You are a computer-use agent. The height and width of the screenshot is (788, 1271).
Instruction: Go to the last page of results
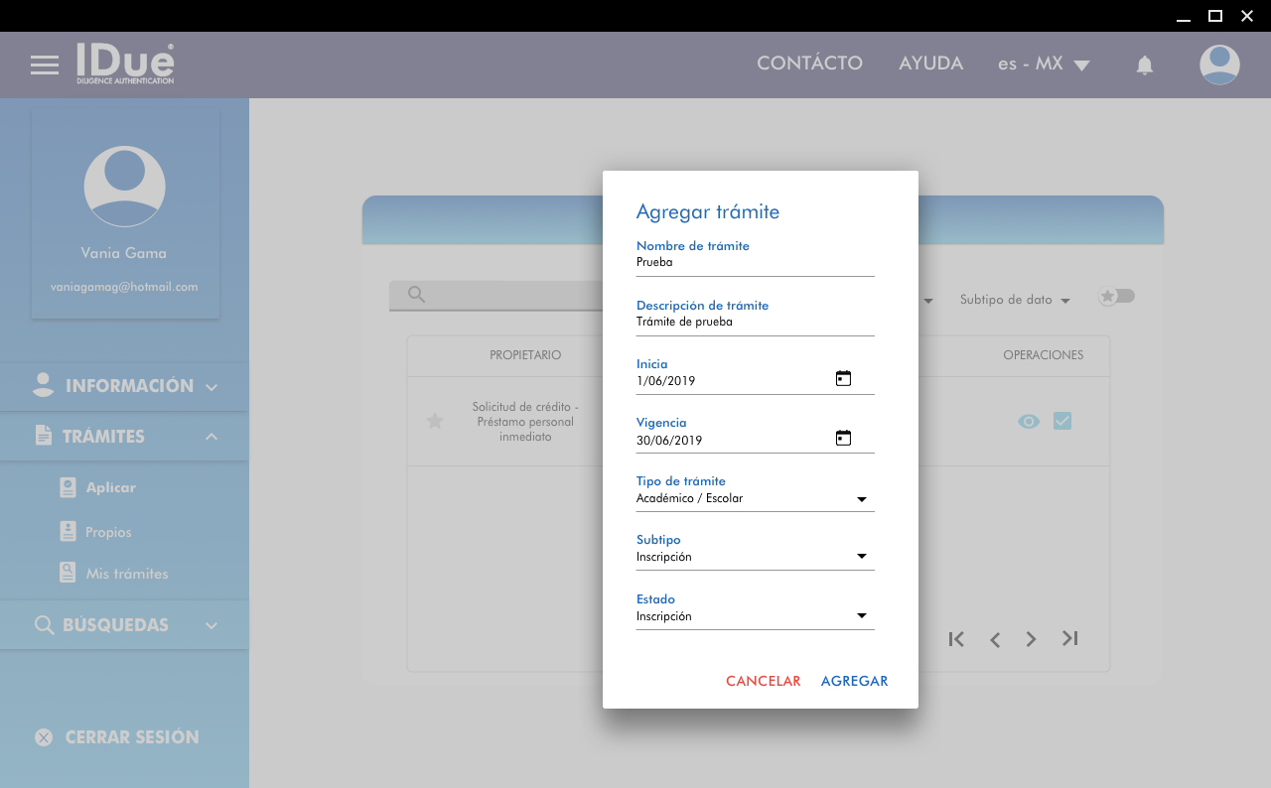[1069, 639]
